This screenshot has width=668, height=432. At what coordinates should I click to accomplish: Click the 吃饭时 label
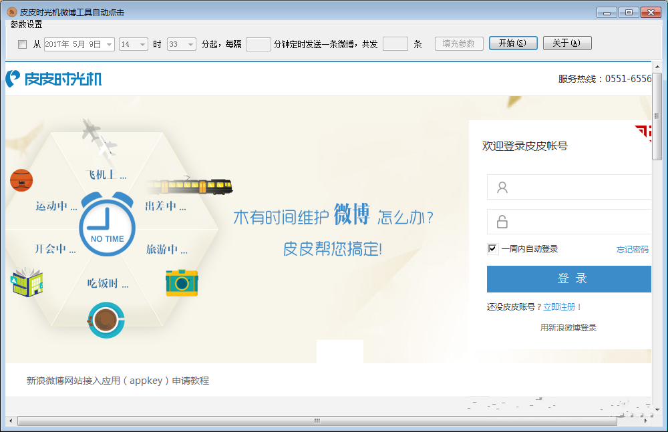point(108,284)
